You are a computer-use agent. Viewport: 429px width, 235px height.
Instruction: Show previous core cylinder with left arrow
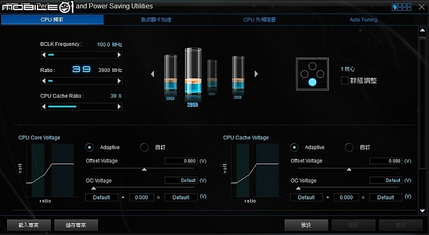coord(153,74)
